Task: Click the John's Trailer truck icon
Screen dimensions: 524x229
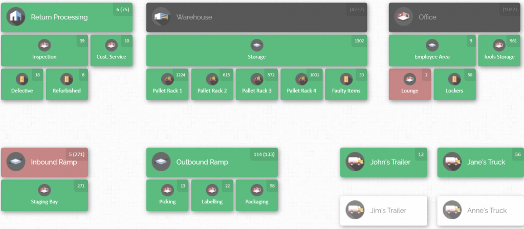Action: (355, 162)
